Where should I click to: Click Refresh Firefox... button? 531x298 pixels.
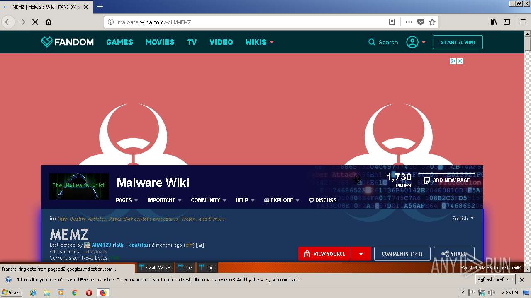(495, 279)
